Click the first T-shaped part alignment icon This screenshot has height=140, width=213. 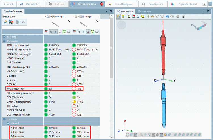[157, 16]
